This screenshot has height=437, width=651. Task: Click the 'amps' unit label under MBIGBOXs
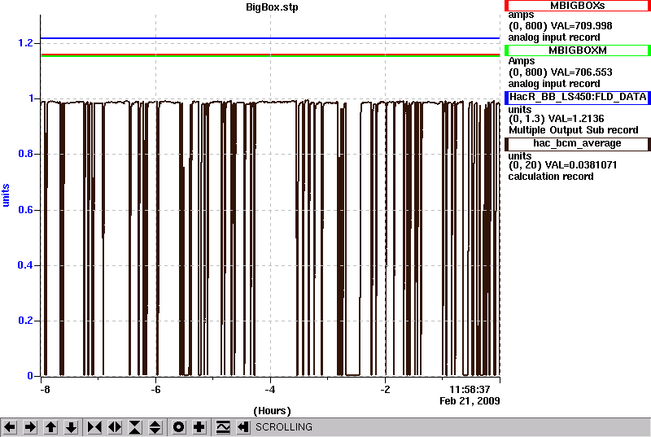(521, 15)
